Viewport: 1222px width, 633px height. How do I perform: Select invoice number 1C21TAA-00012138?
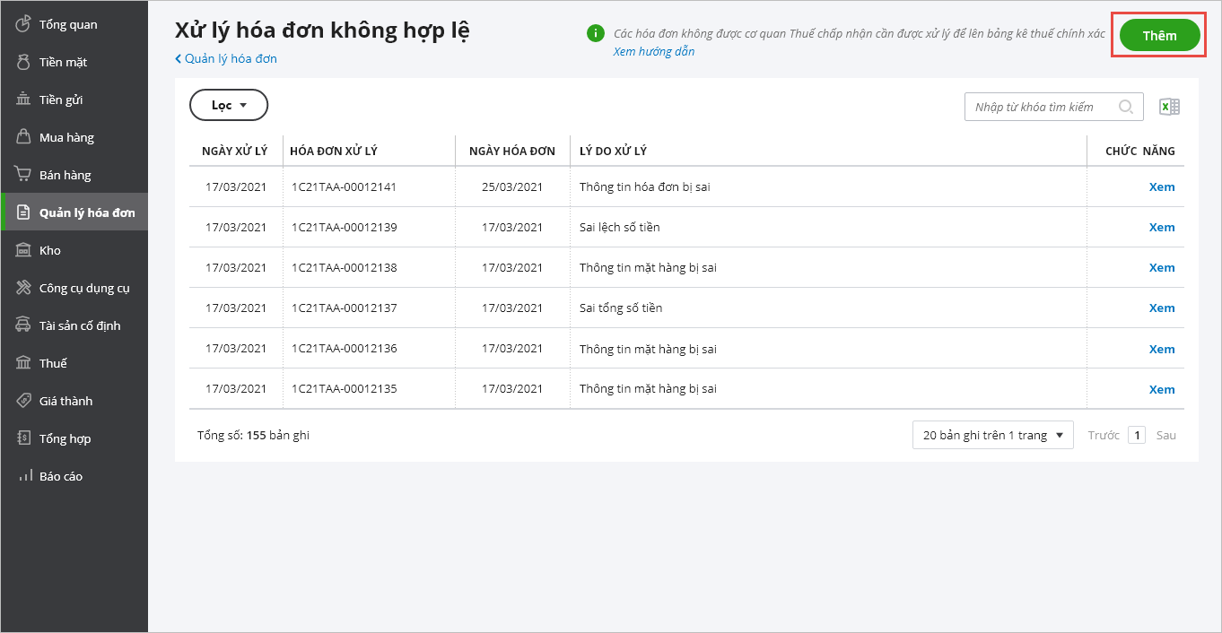click(x=344, y=267)
